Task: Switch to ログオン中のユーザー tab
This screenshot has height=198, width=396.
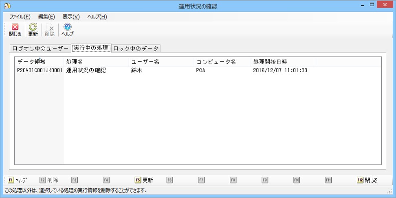Action: [x=40, y=49]
